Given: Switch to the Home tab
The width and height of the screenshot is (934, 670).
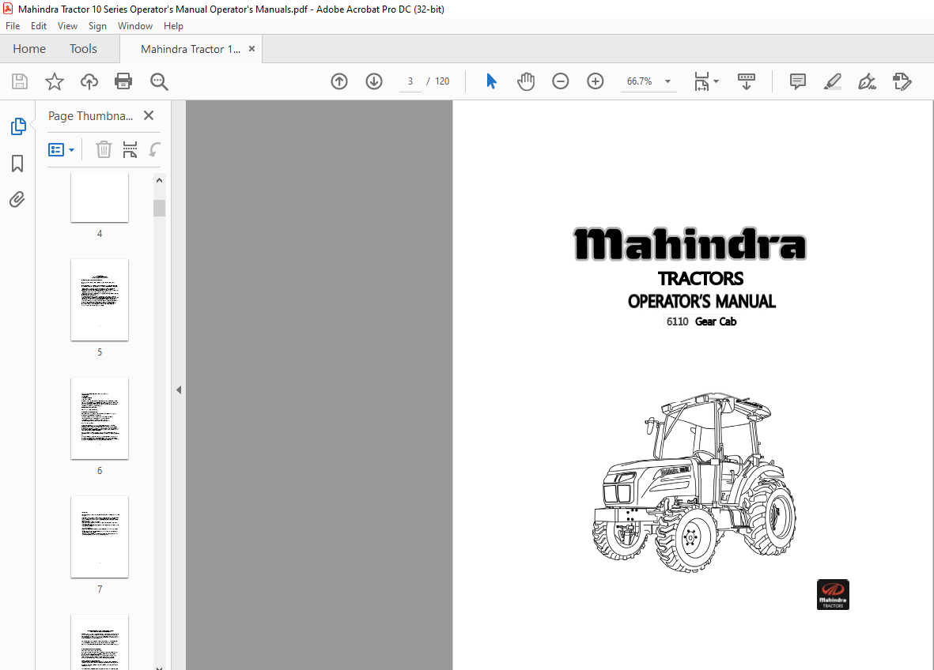Looking at the screenshot, I should click(29, 49).
